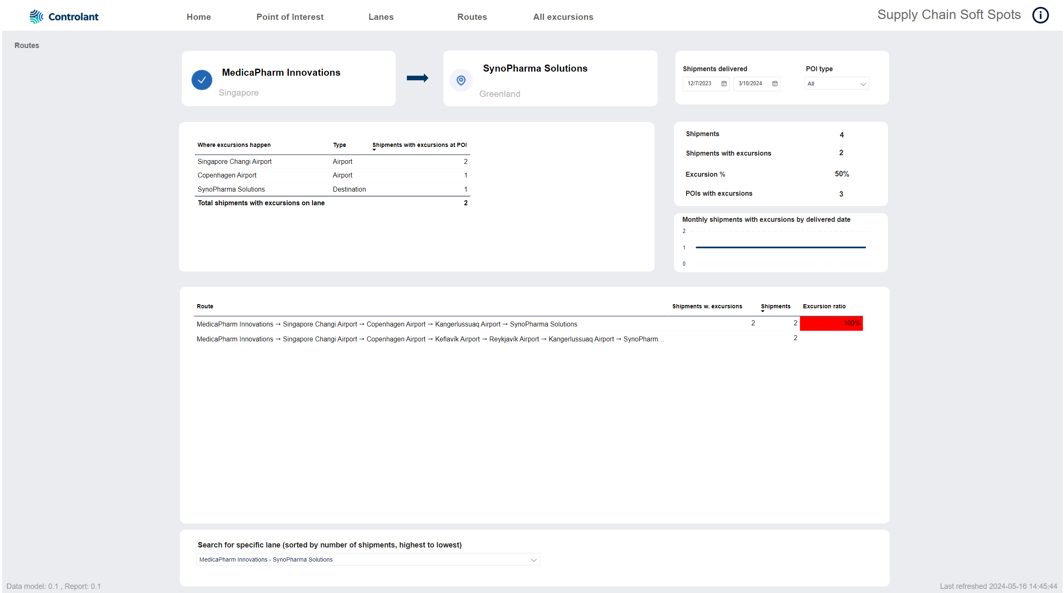Click the Last refreshed timestamp
The width and height of the screenshot is (1064, 593).
998,586
